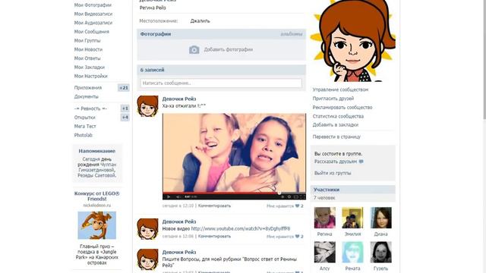Click Добавить в закладки

[x=336, y=125]
